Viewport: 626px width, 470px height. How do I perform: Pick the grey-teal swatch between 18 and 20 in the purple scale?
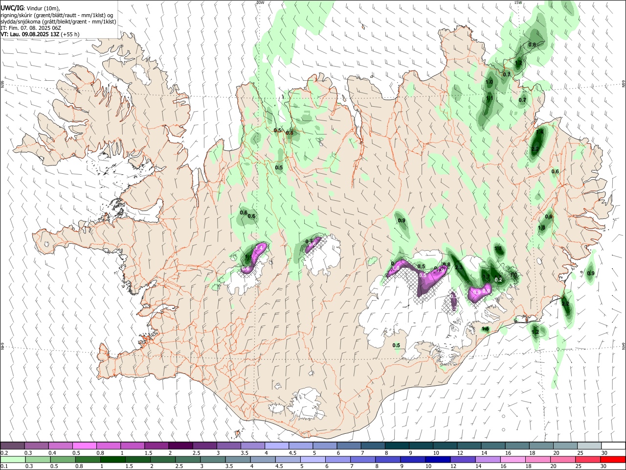pos(541,446)
